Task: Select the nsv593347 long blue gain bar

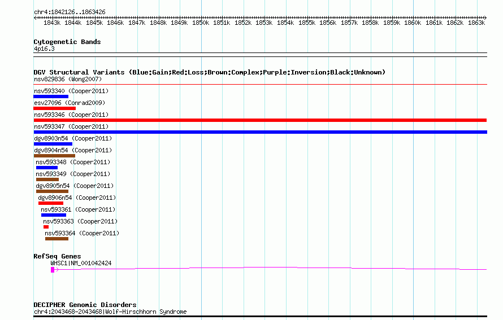Action: click(261, 132)
